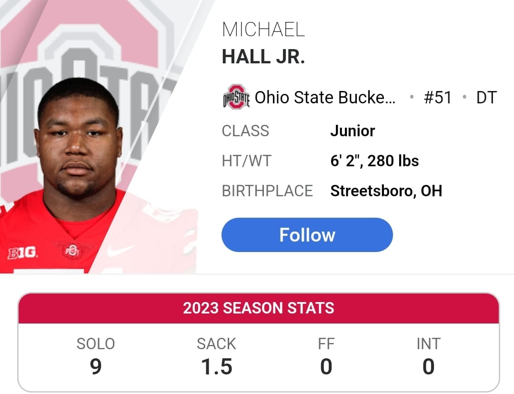Image resolution: width=514 pixels, height=394 pixels.
Task: Open the Ohio State Buckeyes team link
Action: tap(325, 97)
